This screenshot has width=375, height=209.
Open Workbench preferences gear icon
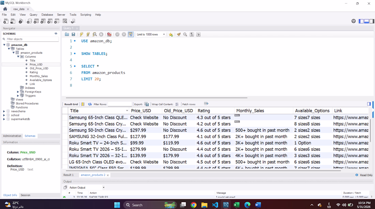pos(354,21)
